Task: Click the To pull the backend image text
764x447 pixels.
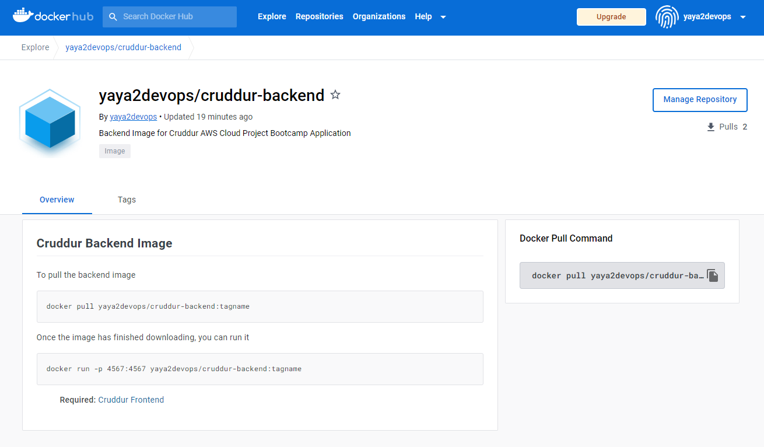Action: tap(86, 275)
